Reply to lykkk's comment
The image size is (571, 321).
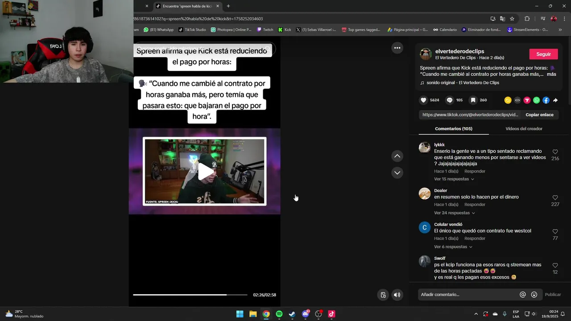point(475,171)
